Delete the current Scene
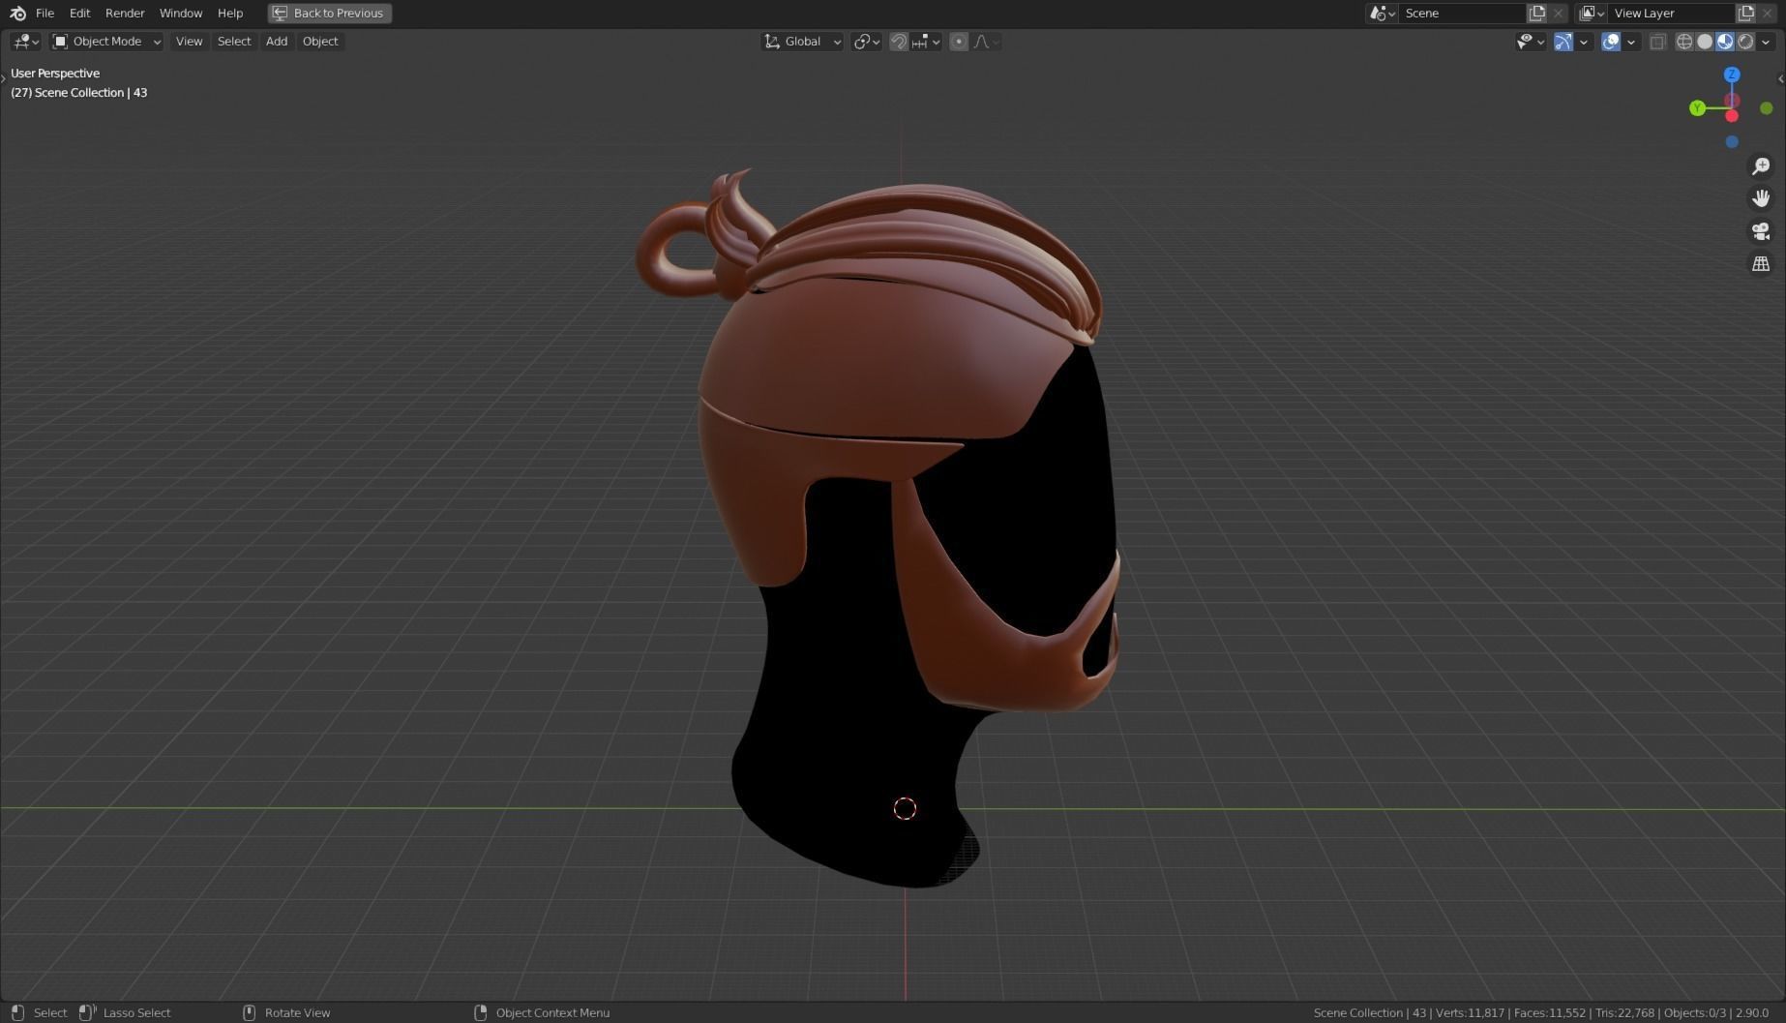Viewport: 1786px width, 1023px height. pyautogui.click(x=1558, y=14)
